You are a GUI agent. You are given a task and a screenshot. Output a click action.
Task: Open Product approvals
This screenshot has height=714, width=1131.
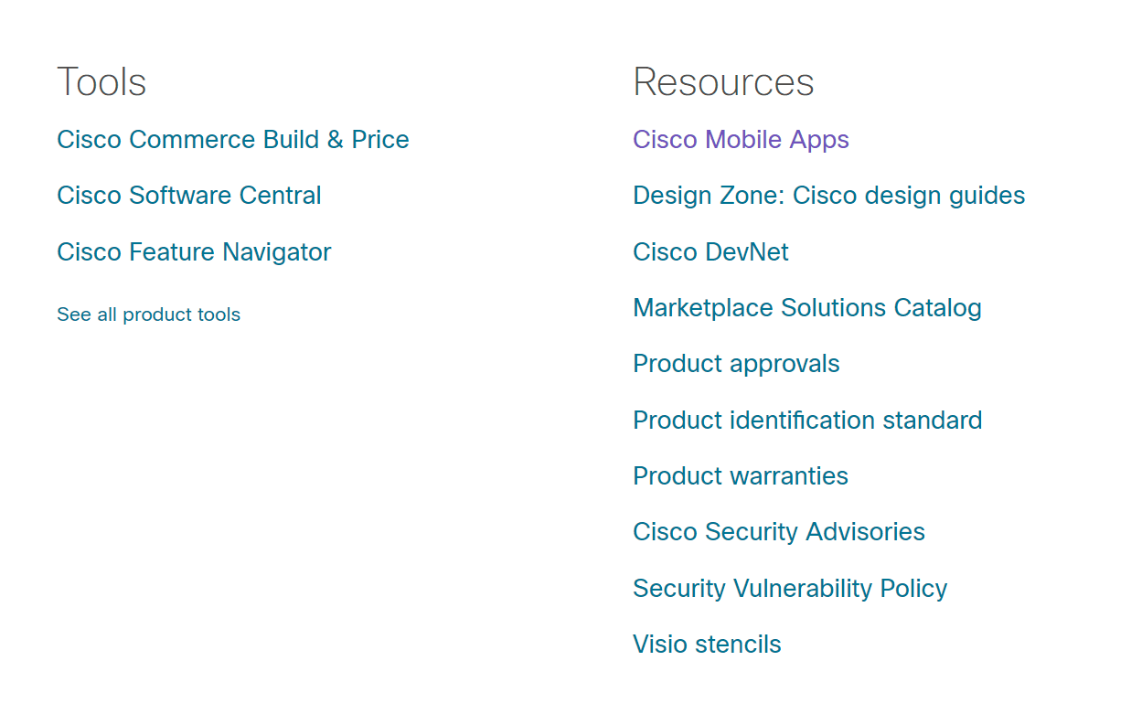(736, 363)
